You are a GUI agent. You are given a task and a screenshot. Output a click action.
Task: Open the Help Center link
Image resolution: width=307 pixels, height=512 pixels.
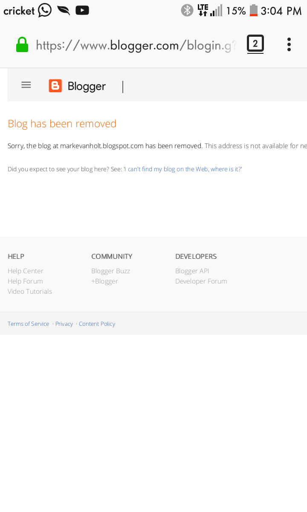[26, 271]
